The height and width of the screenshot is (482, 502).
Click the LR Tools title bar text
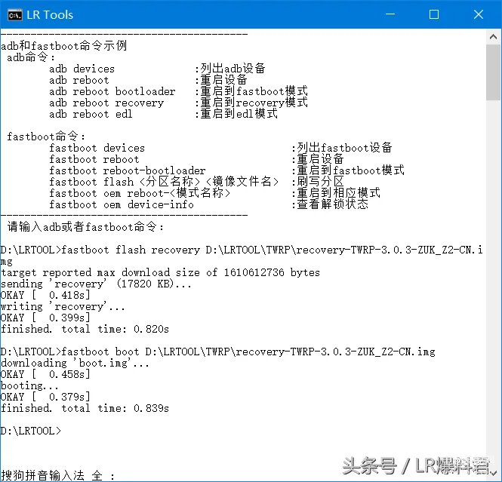[x=51, y=14]
